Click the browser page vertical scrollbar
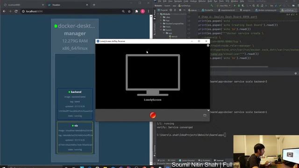This screenshot has width=299, height=168. tap(151, 90)
